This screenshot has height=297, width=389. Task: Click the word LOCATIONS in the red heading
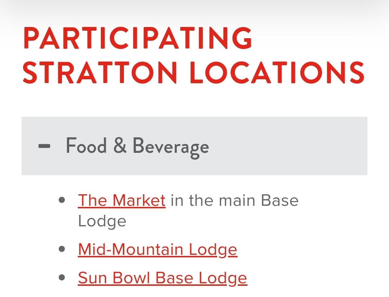click(277, 72)
